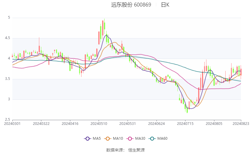Click x-axis date label 20240322
251x153 pixels.
[x=41, y=124]
